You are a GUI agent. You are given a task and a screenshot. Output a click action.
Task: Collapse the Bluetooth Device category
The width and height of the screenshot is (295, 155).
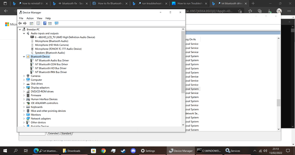coord(24,57)
